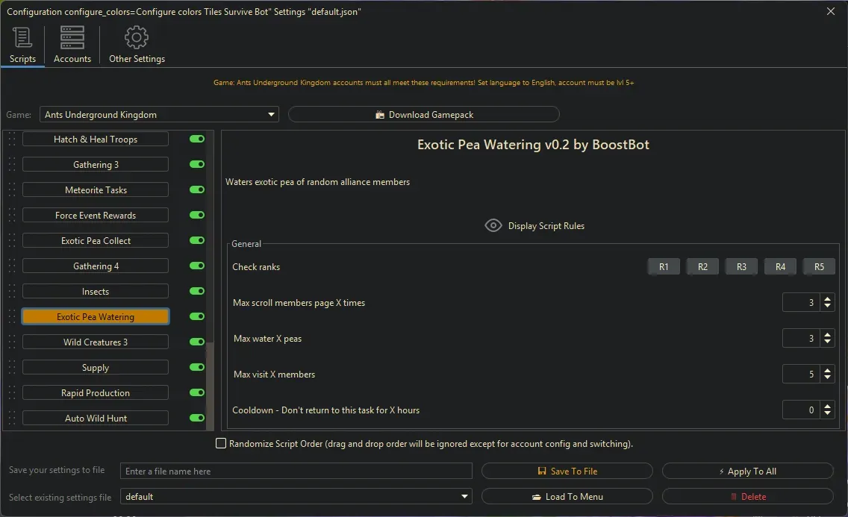Viewport: 848px width, 517px height.
Task: Click drag handle beside Meteorite Tasks
Action: 11,190
